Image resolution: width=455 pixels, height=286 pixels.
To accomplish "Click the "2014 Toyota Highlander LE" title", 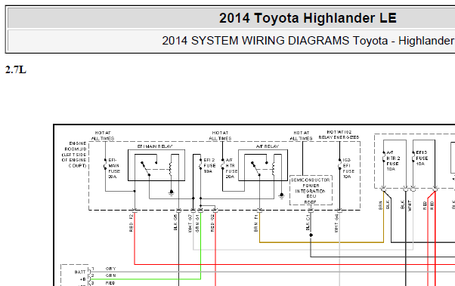I will click(308, 18).
